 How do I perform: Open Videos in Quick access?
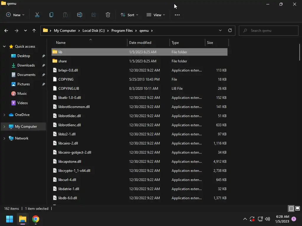tap(22, 103)
